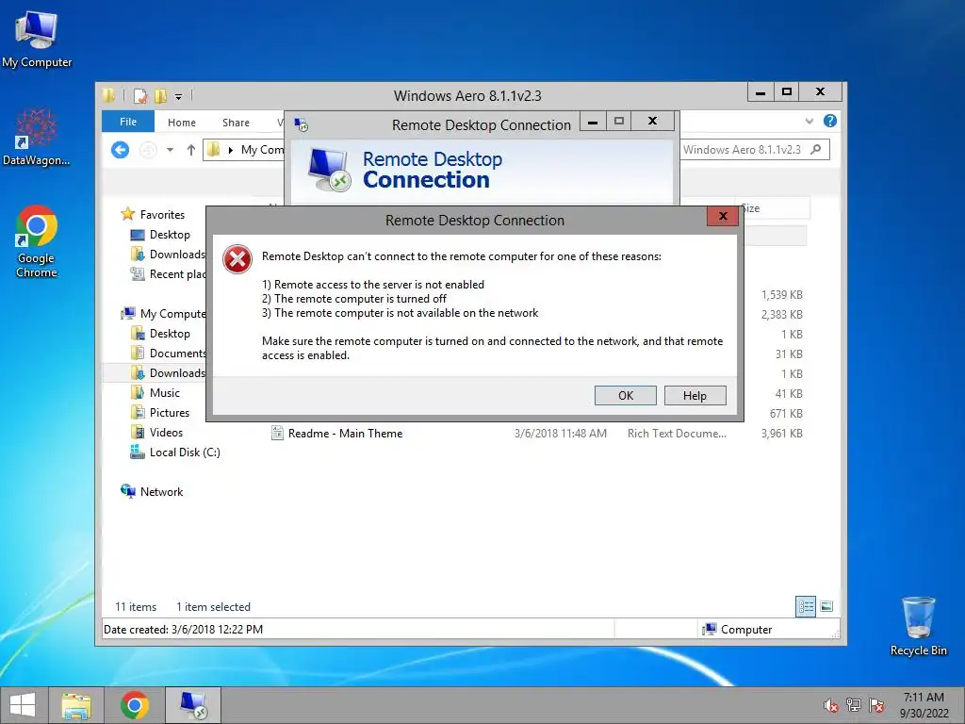
Task: Select Downloads under My Computer
Action: [168, 372]
